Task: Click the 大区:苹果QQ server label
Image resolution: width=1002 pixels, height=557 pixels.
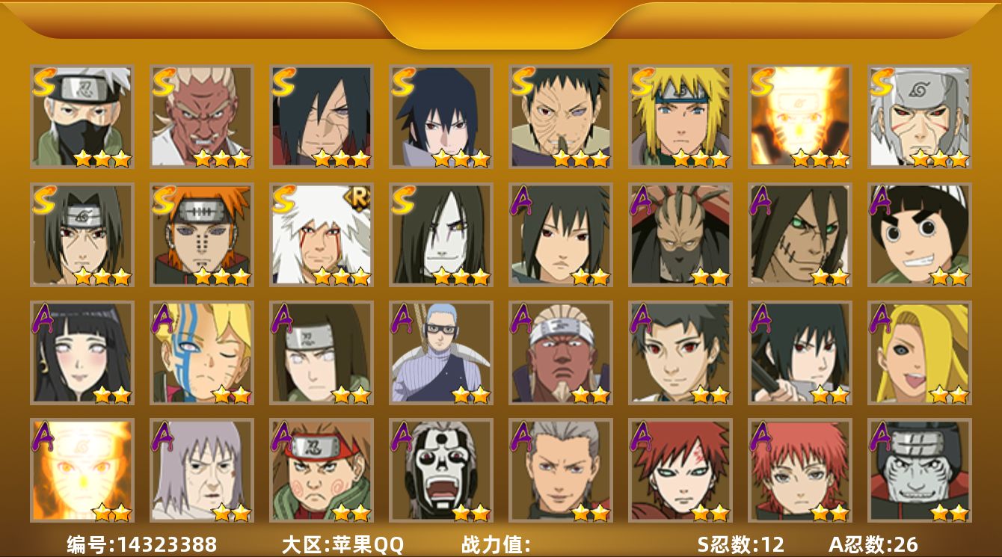Action: pos(342,544)
